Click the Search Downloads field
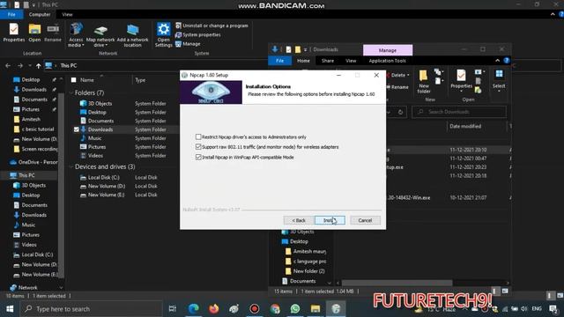 tap(459, 112)
